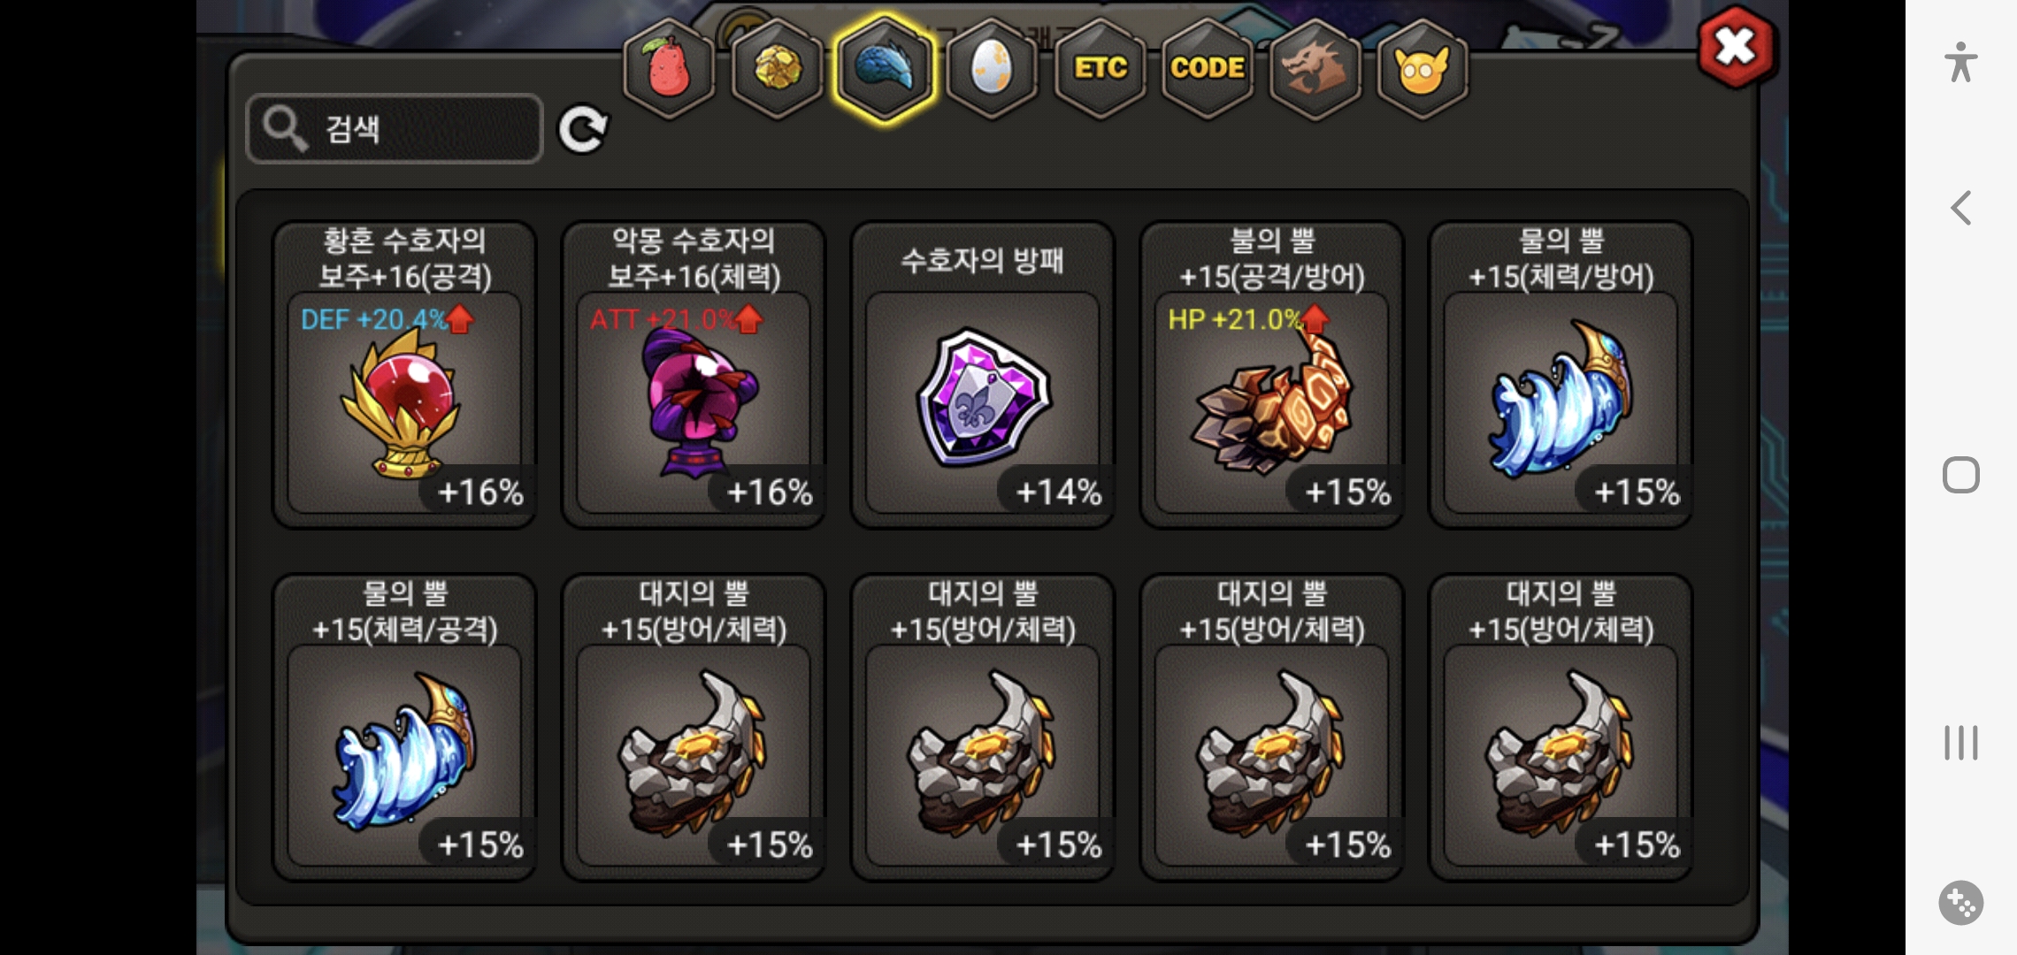The height and width of the screenshot is (955, 2017).
Task: Select 물의 뿔 +15(체력/방어) water horn
Action: 1561,375
